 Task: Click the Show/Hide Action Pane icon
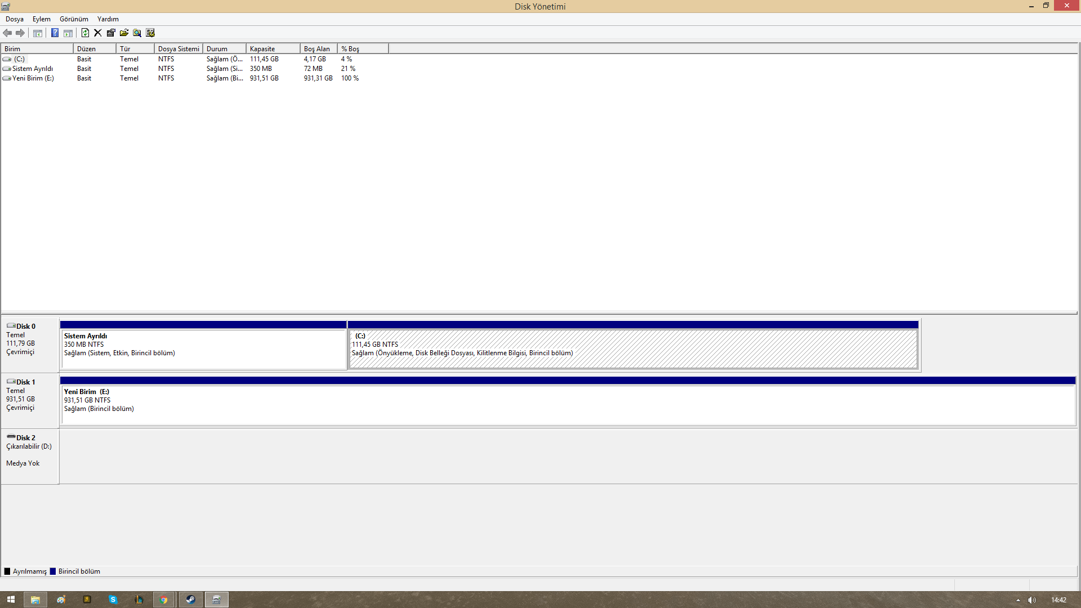click(x=68, y=33)
